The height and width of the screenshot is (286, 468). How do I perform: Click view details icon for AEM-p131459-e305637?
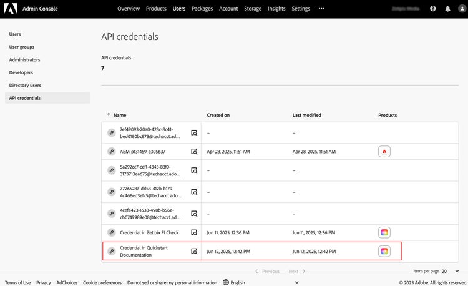coord(194,152)
